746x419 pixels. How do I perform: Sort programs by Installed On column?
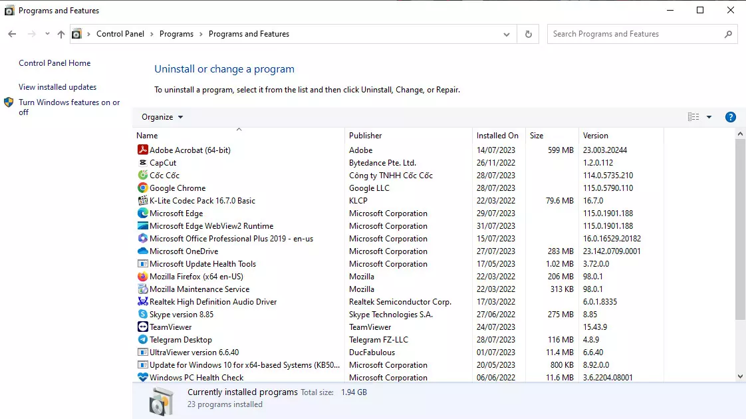[x=499, y=135]
